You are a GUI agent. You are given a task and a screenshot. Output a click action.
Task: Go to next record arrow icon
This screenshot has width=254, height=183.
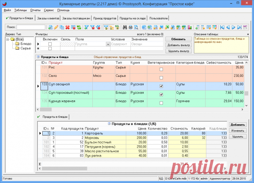coord(234,27)
